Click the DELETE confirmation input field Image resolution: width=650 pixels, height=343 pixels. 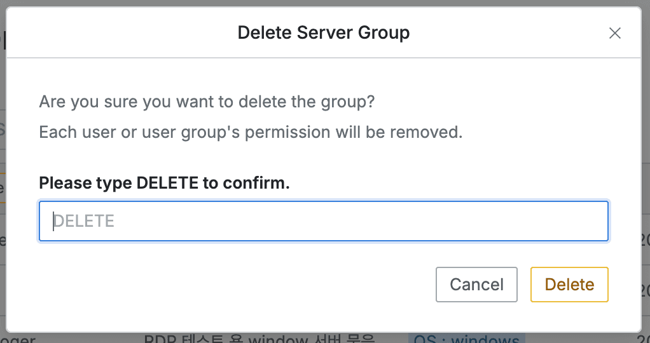(x=323, y=221)
